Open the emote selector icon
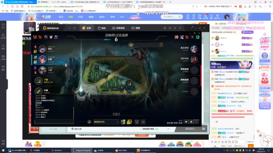Viewport: 273px width, 153px height. point(143,122)
